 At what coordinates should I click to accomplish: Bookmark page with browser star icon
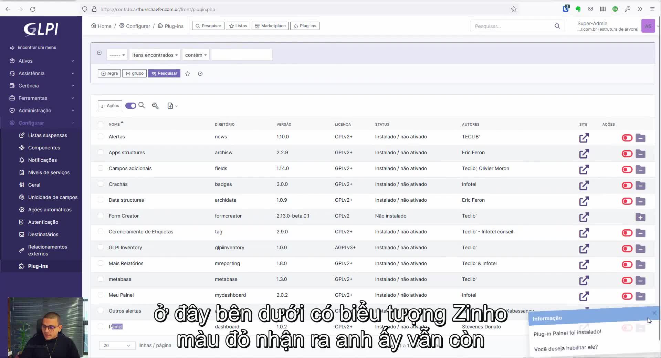tap(513, 9)
